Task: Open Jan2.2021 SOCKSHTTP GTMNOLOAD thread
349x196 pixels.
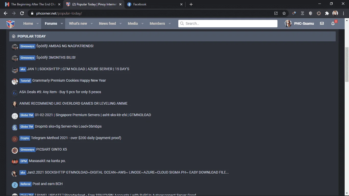Action: [128, 172]
